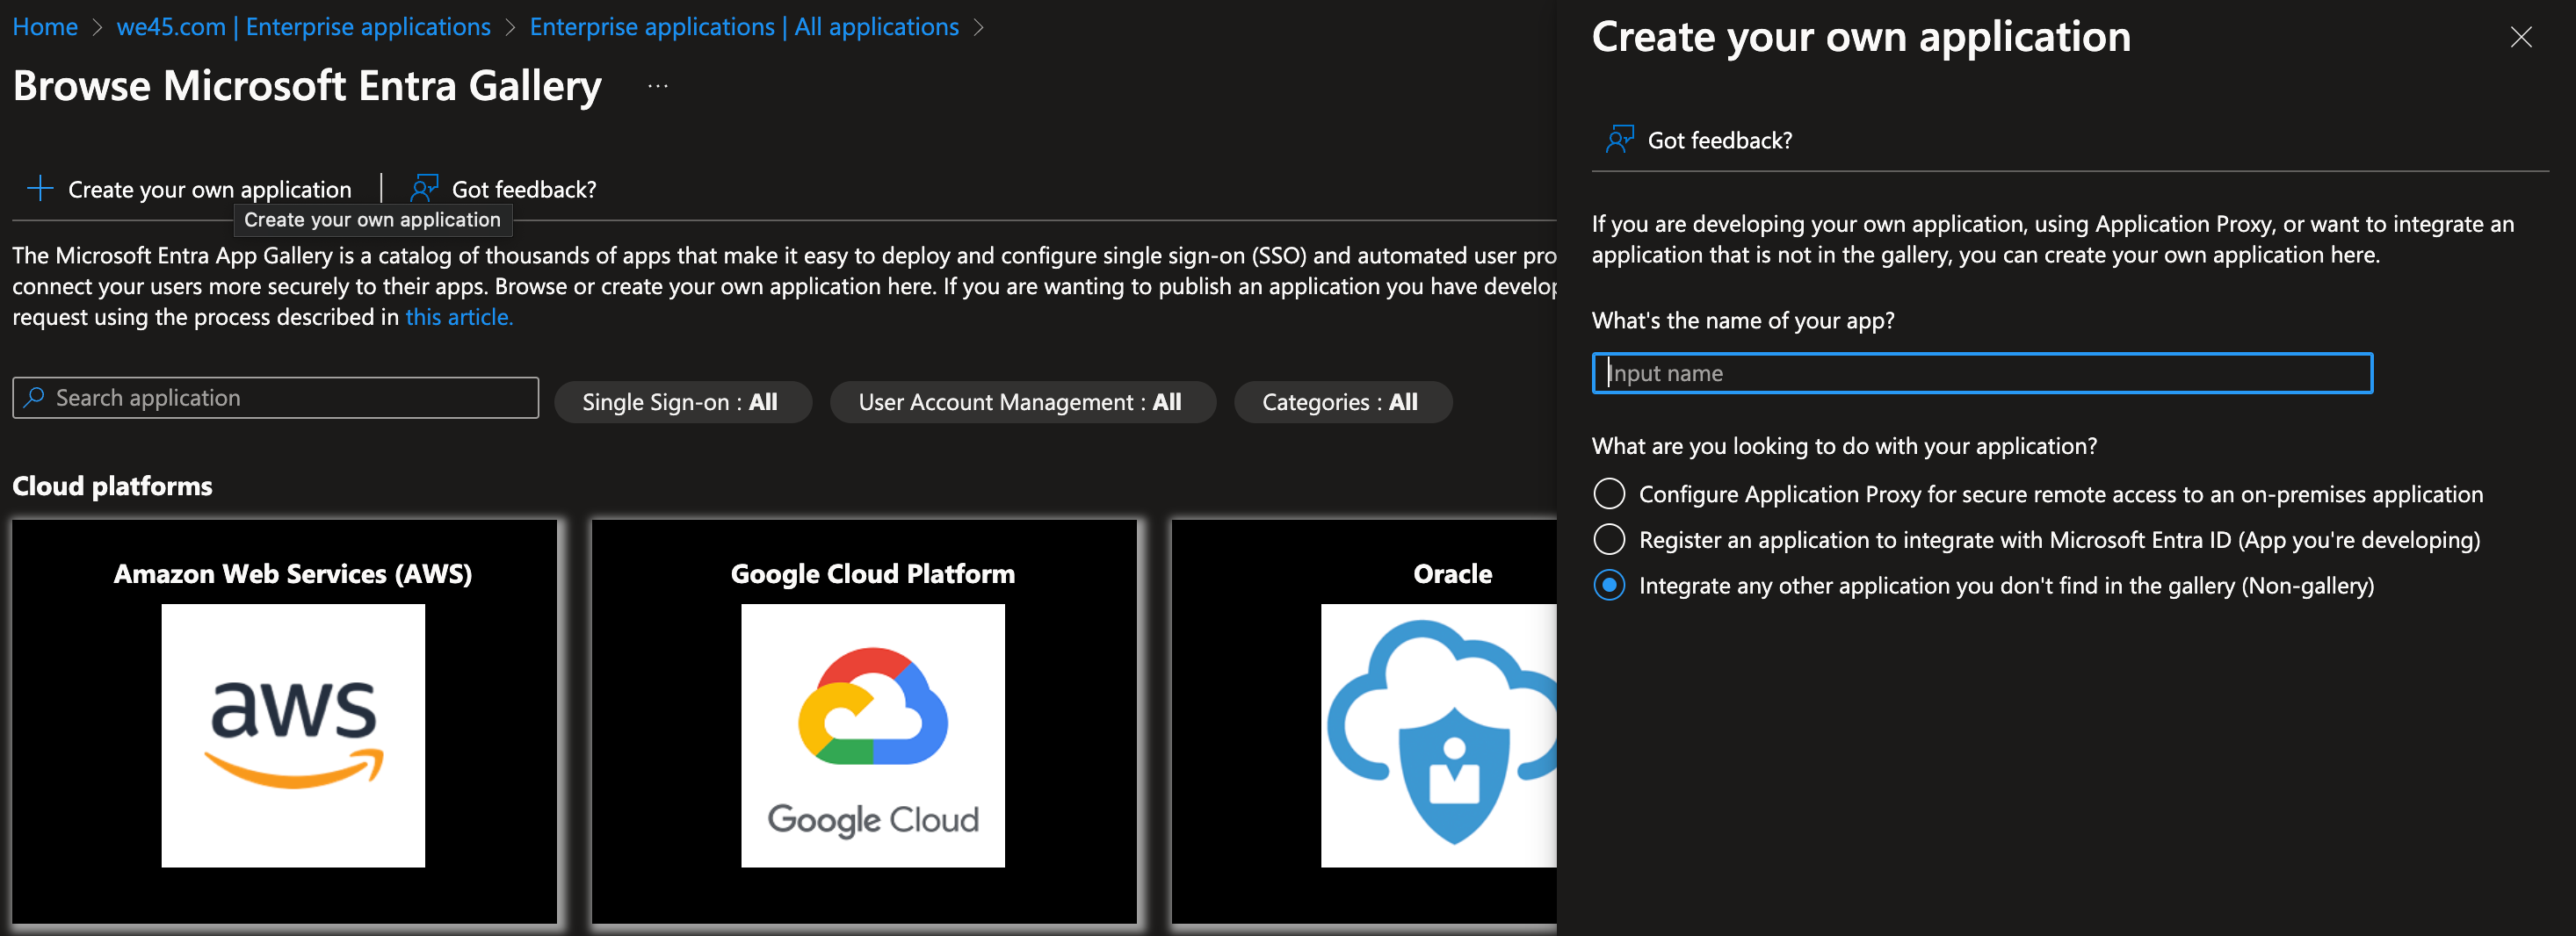Choose Register an application to integrate with Entra ID
This screenshot has height=936, width=2576.
coord(1609,539)
